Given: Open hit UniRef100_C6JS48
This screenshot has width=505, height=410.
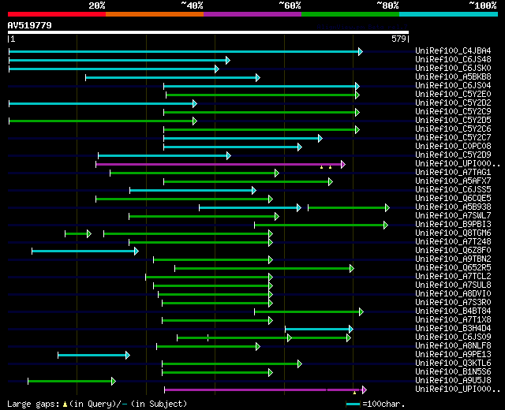Looking at the screenshot, I should pyautogui.click(x=453, y=60).
